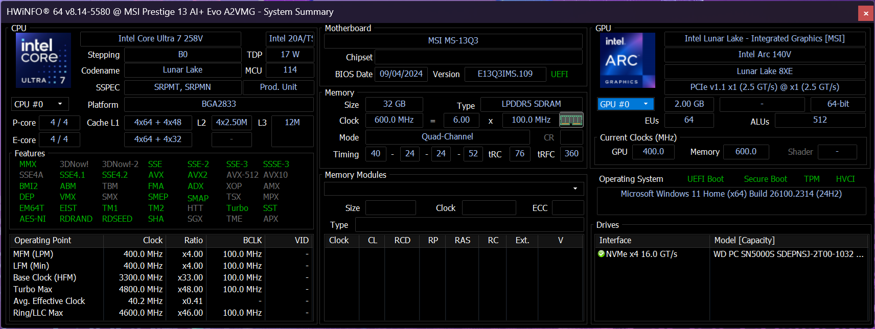This screenshot has height=329, width=875.
Task: Click the memory module Size field
Action: pos(390,208)
